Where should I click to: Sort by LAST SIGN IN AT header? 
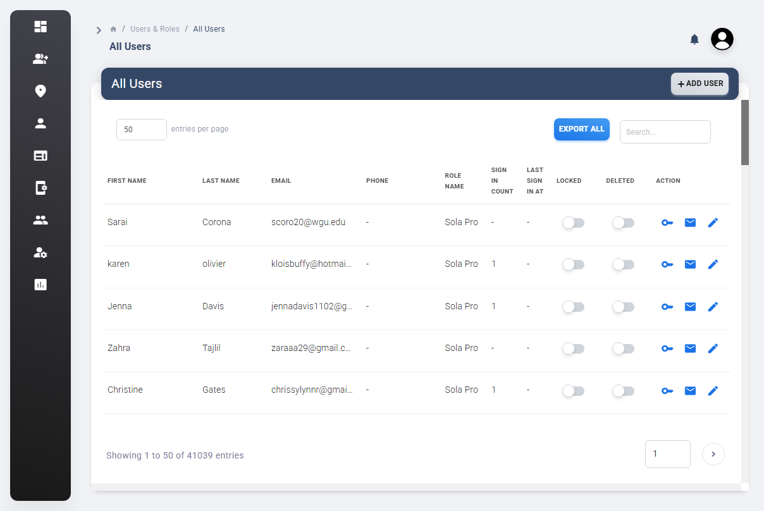535,181
